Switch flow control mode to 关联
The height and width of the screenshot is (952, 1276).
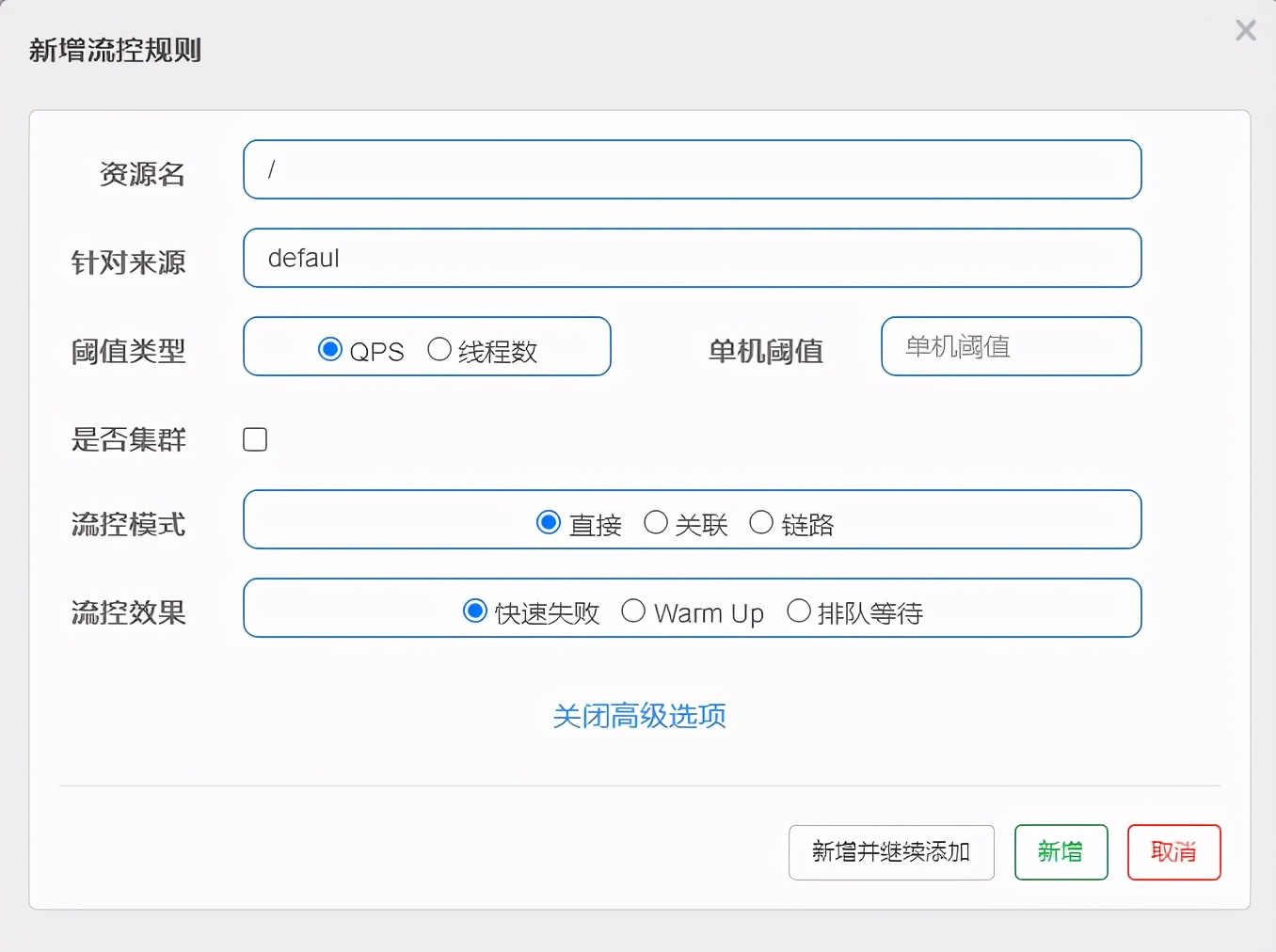(656, 522)
